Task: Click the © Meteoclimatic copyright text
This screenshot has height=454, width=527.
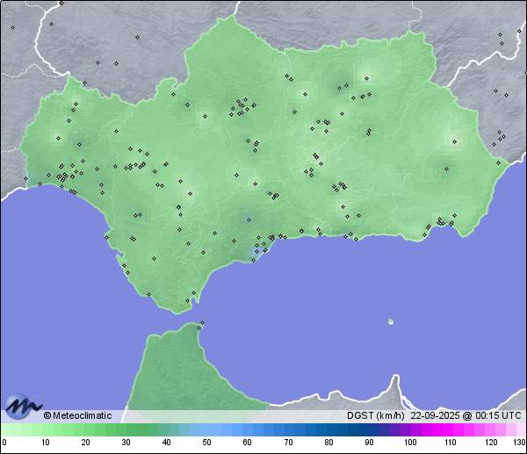Action: 77,415
